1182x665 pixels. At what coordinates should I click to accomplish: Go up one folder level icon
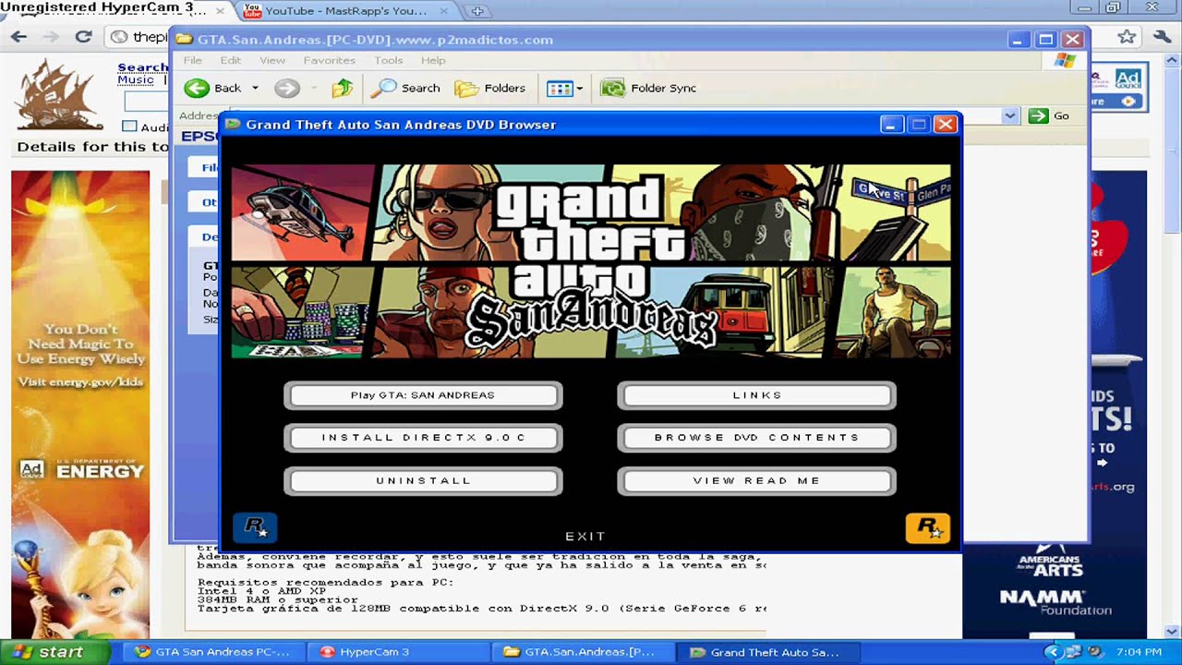(x=343, y=88)
